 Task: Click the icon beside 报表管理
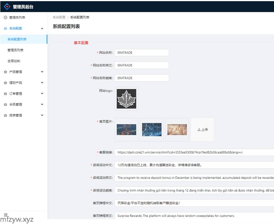(5, 115)
